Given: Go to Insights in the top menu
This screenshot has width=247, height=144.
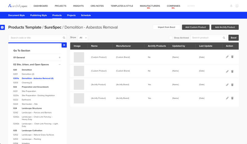Looking at the screenshot, I should 78,6.
